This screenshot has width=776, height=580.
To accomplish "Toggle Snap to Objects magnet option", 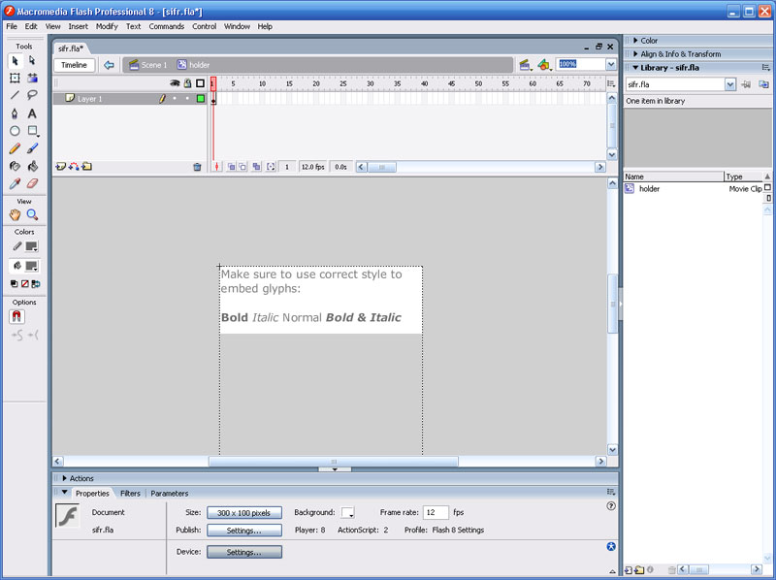I will (x=16, y=316).
